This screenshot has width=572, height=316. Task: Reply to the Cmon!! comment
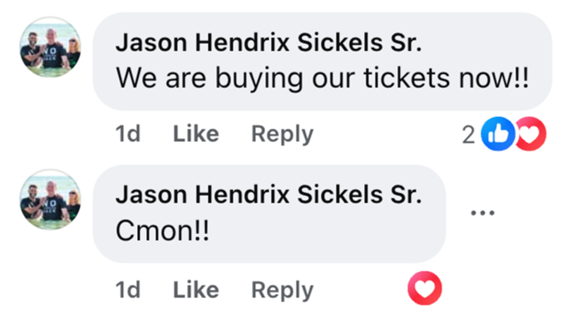pos(282,290)
